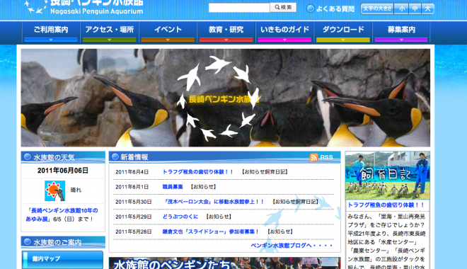
Task: Click the date 2011年6月4日
Action: click(132, 172)
